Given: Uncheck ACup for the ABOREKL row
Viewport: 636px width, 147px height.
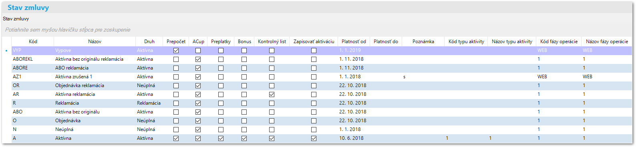Looking at the screenshot, I should (x=198, y=60).
